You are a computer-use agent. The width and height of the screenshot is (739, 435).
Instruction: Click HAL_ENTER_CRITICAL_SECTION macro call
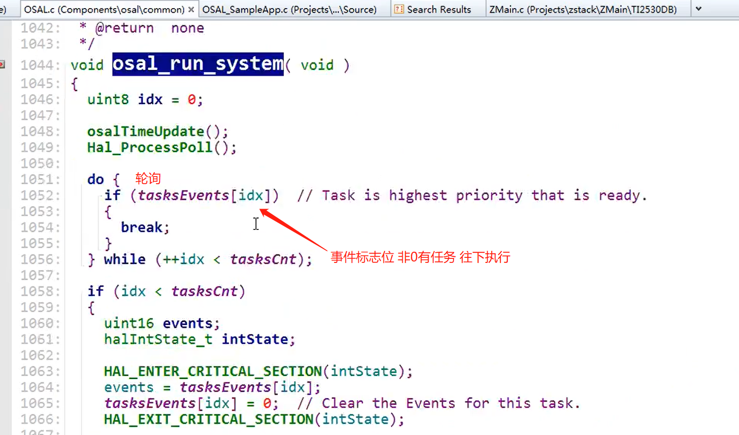(259, 371)
